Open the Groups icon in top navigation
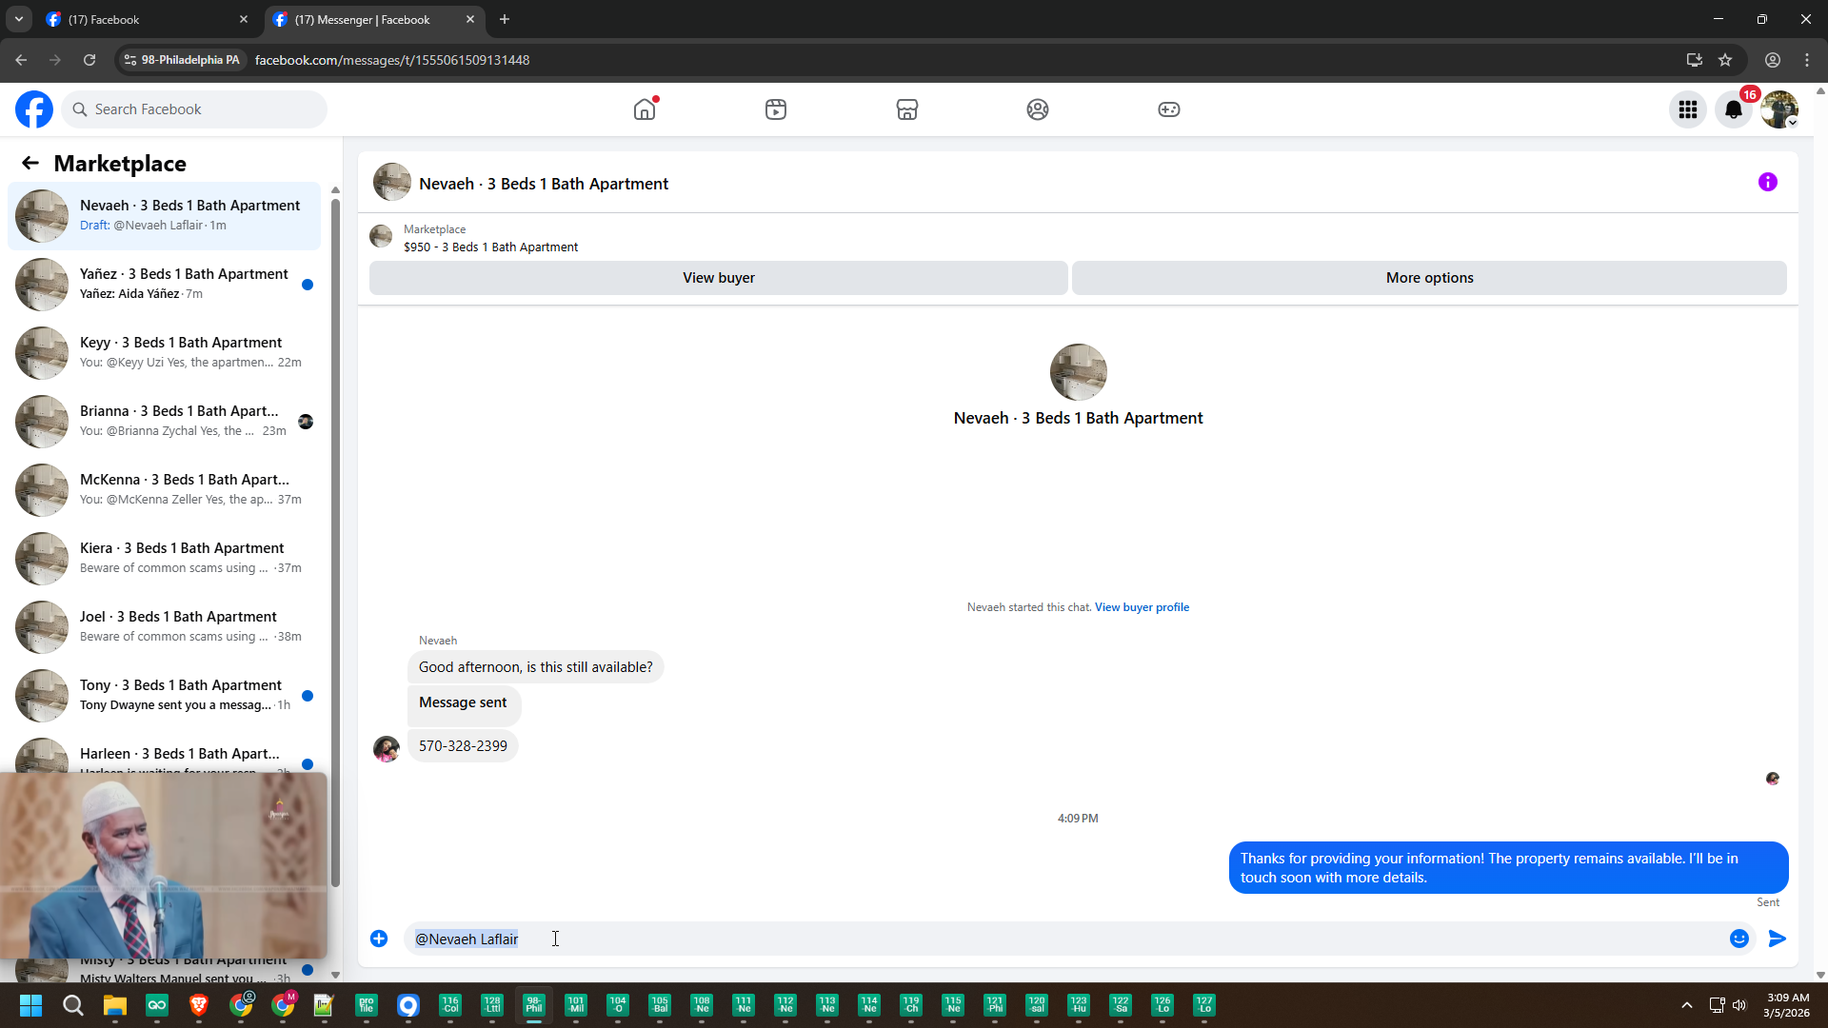This screenshot has width=1828, height=1028. click(x=1038, y=109)
